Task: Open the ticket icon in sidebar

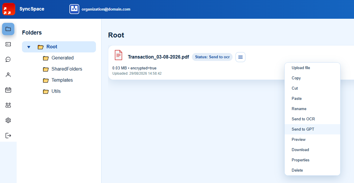Action: [x=8, y=44]
